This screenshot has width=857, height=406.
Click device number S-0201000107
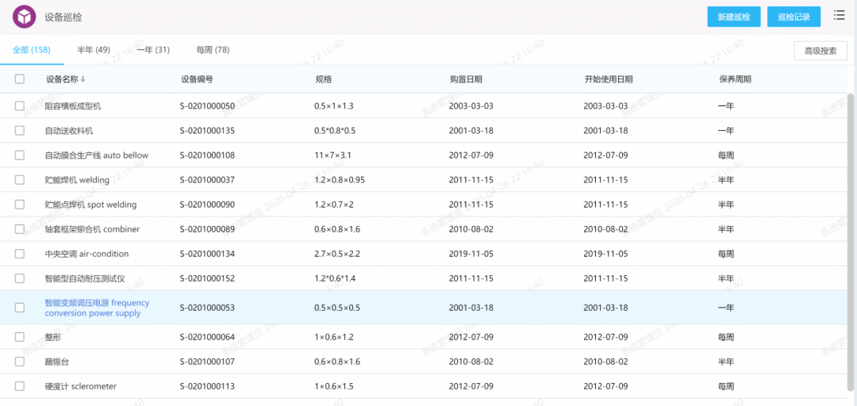pyautogui.click(x=207, y=362)
